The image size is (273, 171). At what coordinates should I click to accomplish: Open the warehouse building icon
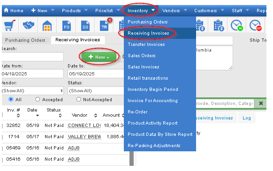(x=47, y=26)
